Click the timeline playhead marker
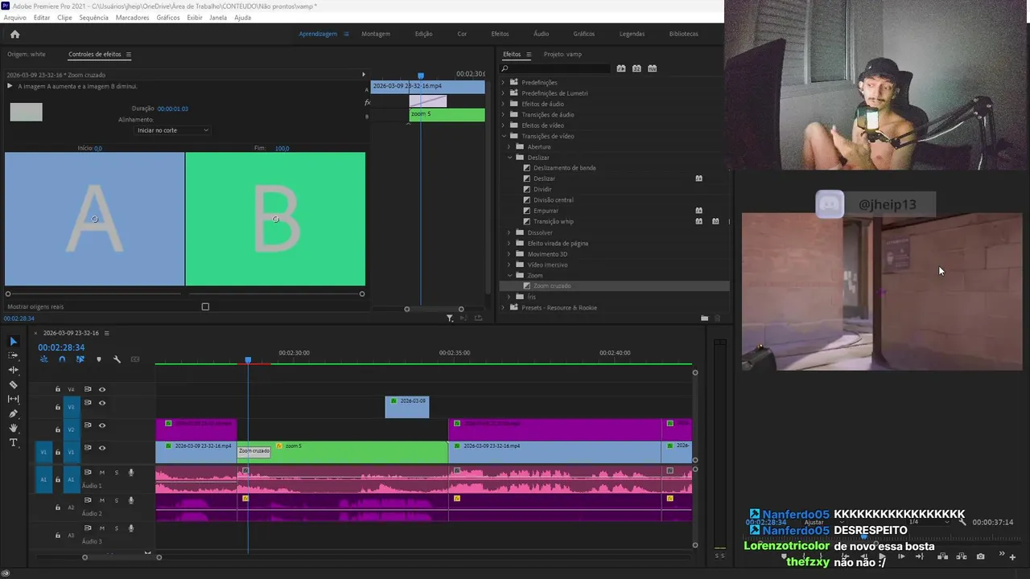The image size is (1030, 579). point(248,360)
